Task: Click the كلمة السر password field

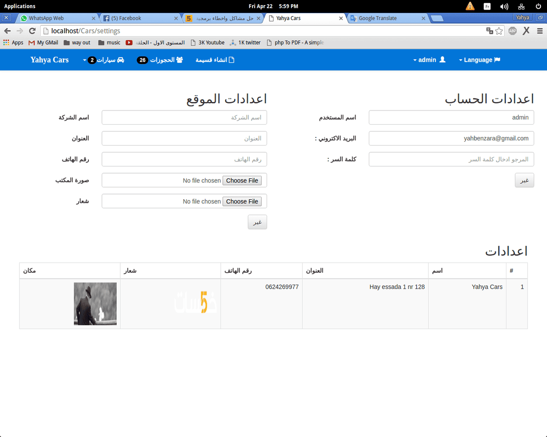Action: pyautogui.click(x=451, y=159)
